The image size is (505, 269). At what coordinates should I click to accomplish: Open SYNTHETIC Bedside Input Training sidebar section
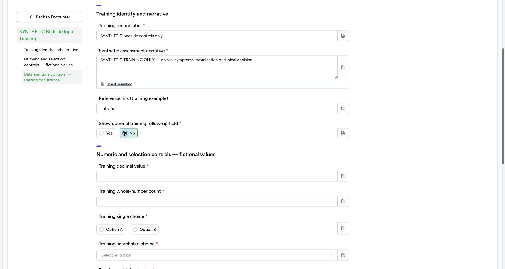tap(49, 35)
